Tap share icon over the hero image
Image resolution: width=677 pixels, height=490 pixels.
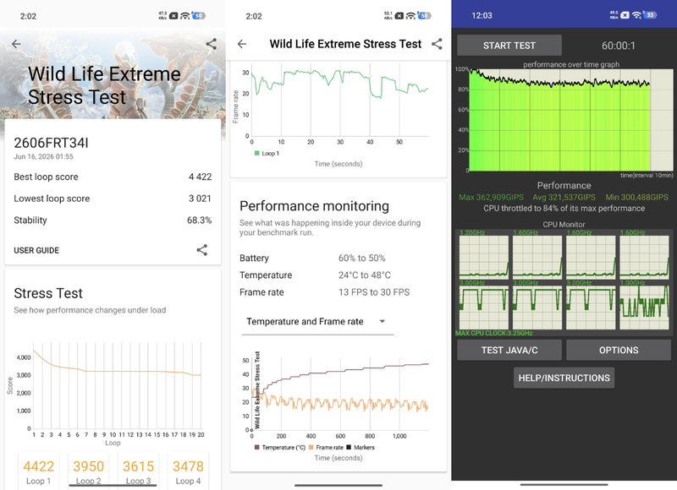[211, 44]
